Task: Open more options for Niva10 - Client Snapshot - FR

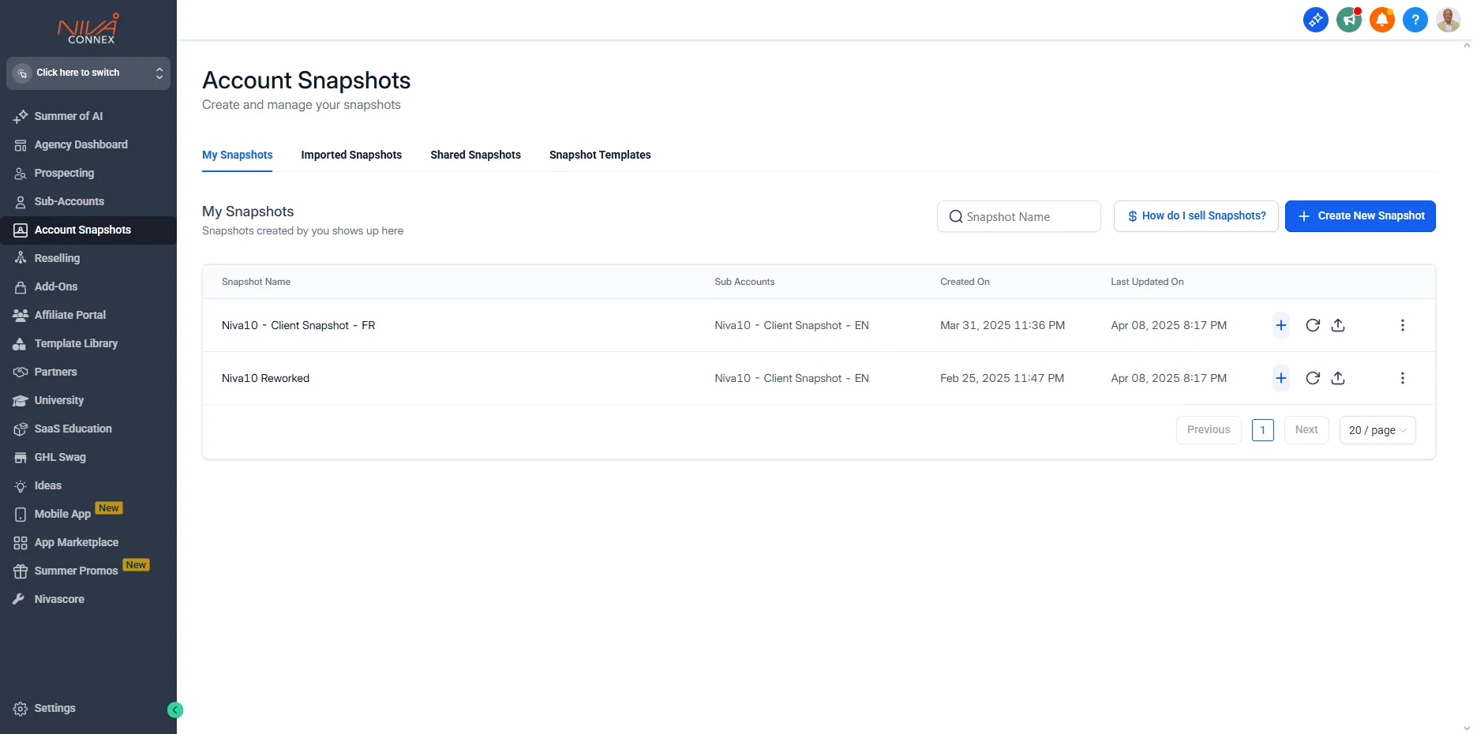Action: click(1403, 325)
